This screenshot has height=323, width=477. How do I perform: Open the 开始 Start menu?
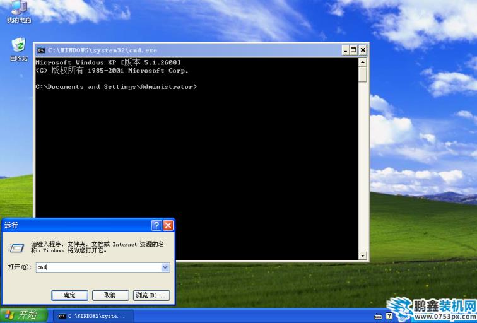click(x=24, y=315)
